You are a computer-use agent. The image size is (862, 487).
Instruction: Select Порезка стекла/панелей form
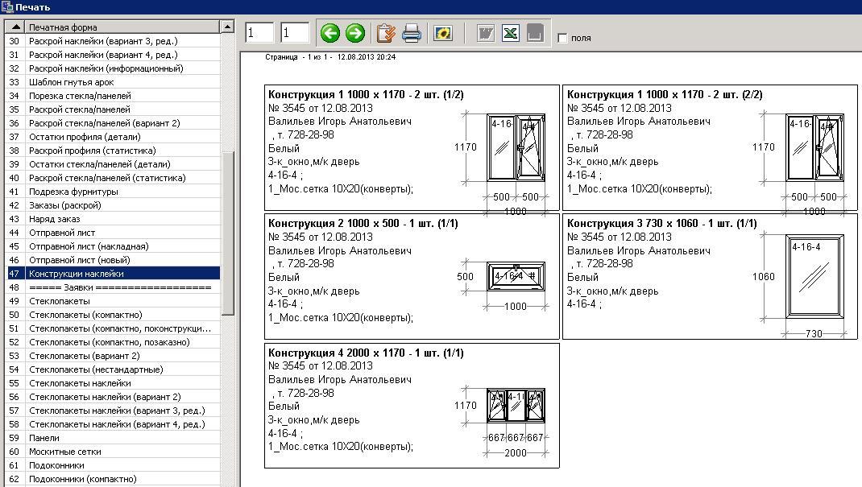tap(113, 96)
